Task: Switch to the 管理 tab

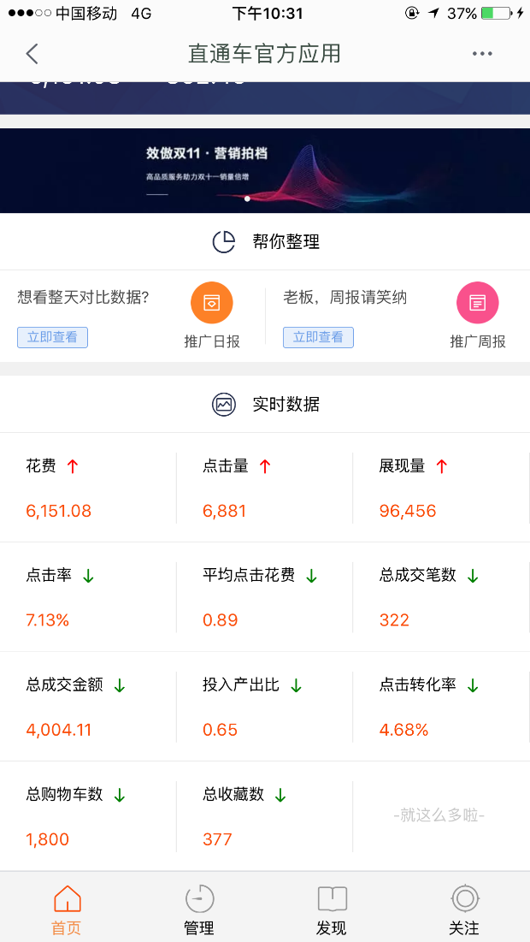Action: (x=199, y=909)
